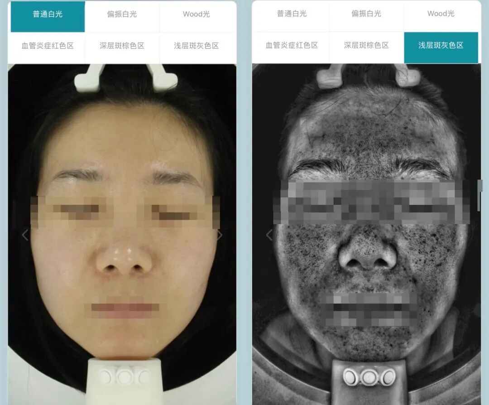Go to next image in left panel
The width and height of the screenshot is (489, 405).
[x=220, y=235]
